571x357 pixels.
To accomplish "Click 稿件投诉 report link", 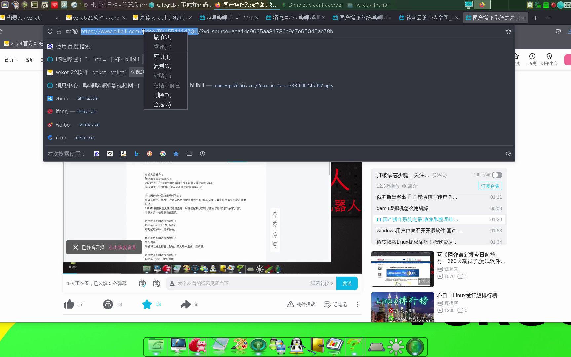I will point(301,304).
